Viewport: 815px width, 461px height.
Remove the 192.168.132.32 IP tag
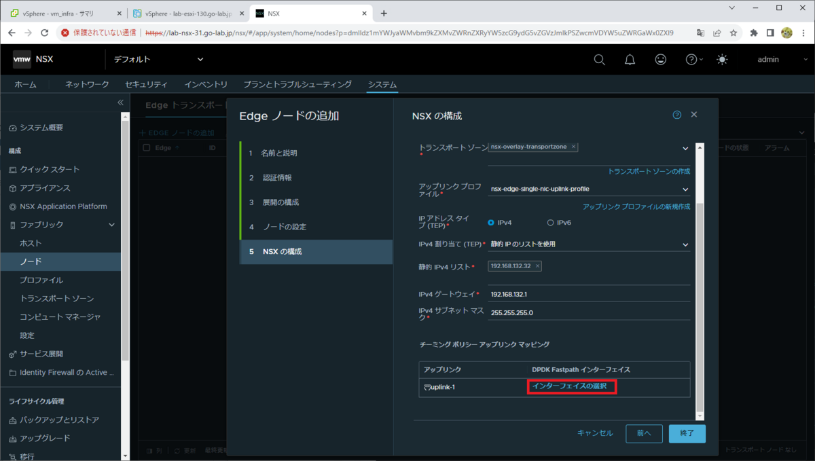(x=538, y=266)
